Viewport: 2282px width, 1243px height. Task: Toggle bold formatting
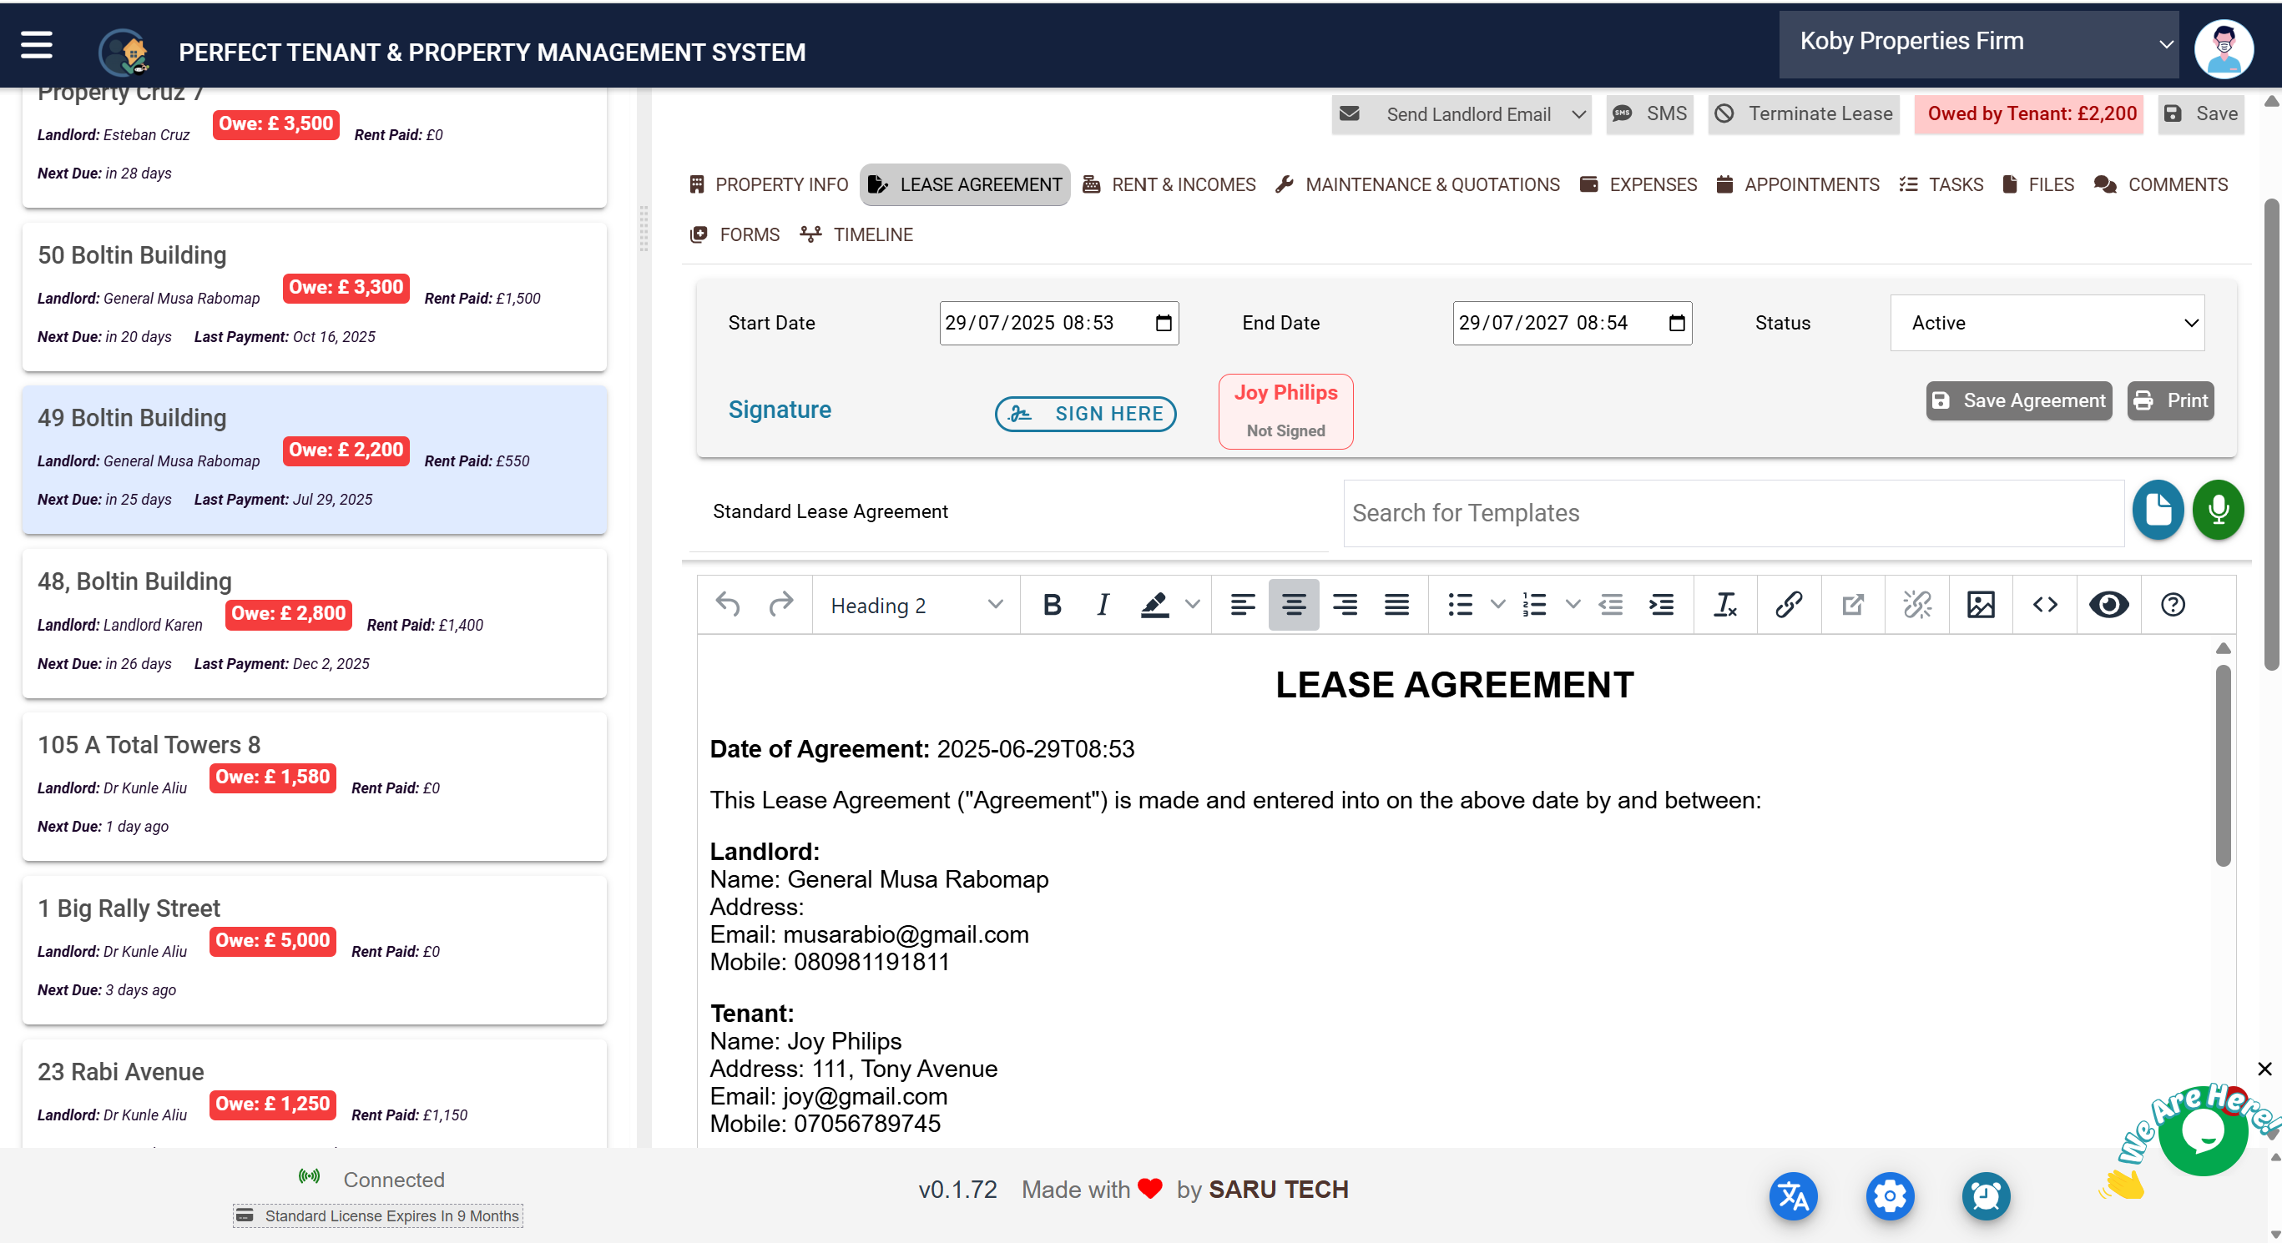[x=1052, y=605]
